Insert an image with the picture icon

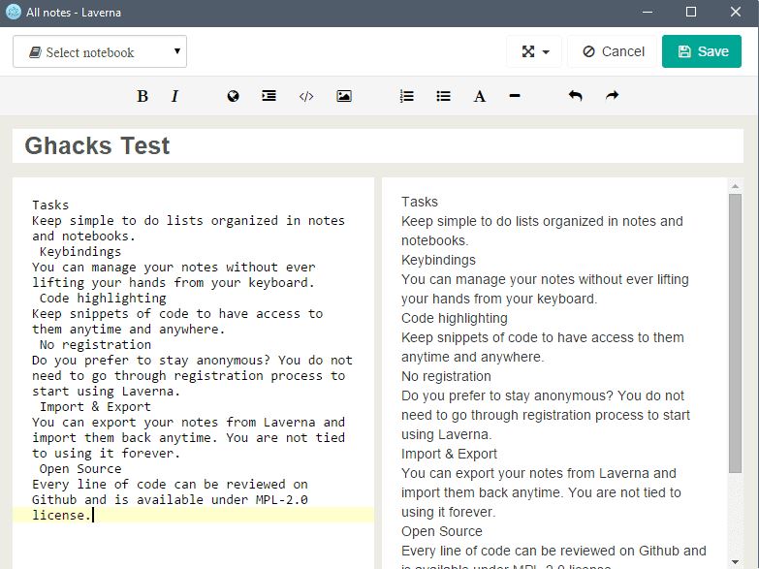pyautogui.click(x=344, y=96)
